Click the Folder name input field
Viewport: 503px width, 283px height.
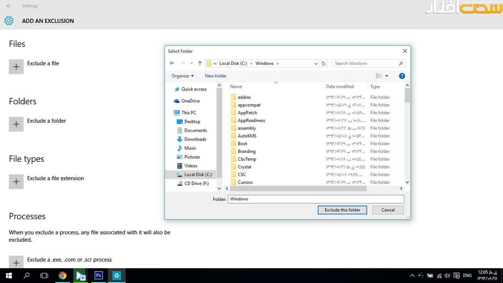click(316, 199)
